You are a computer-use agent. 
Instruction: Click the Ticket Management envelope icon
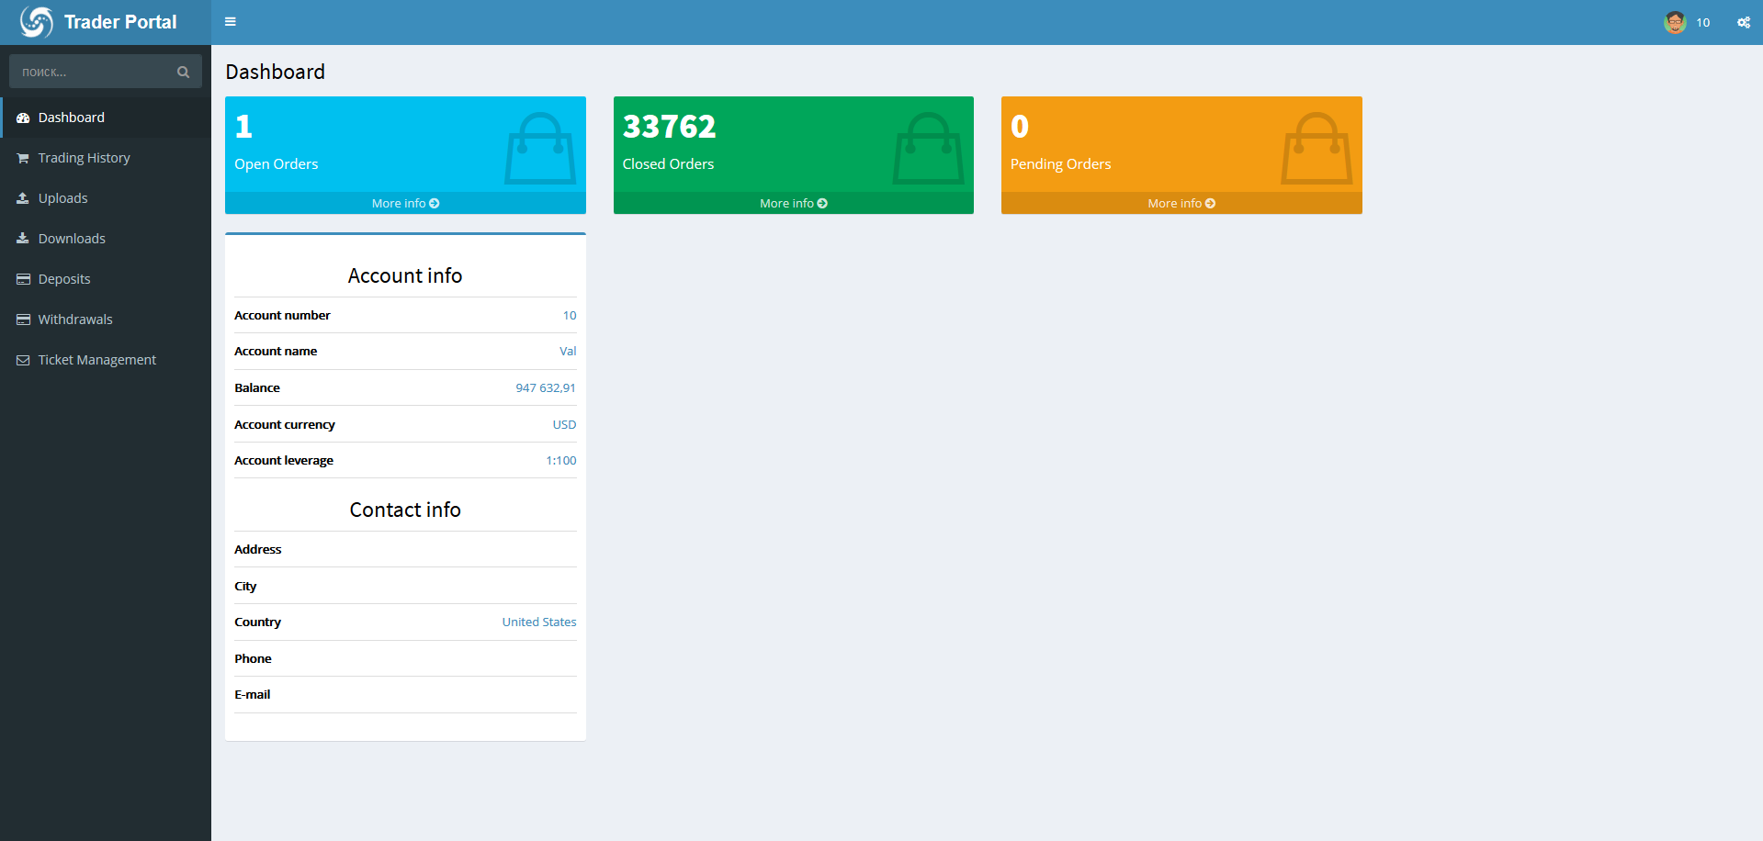click(23, 360)
